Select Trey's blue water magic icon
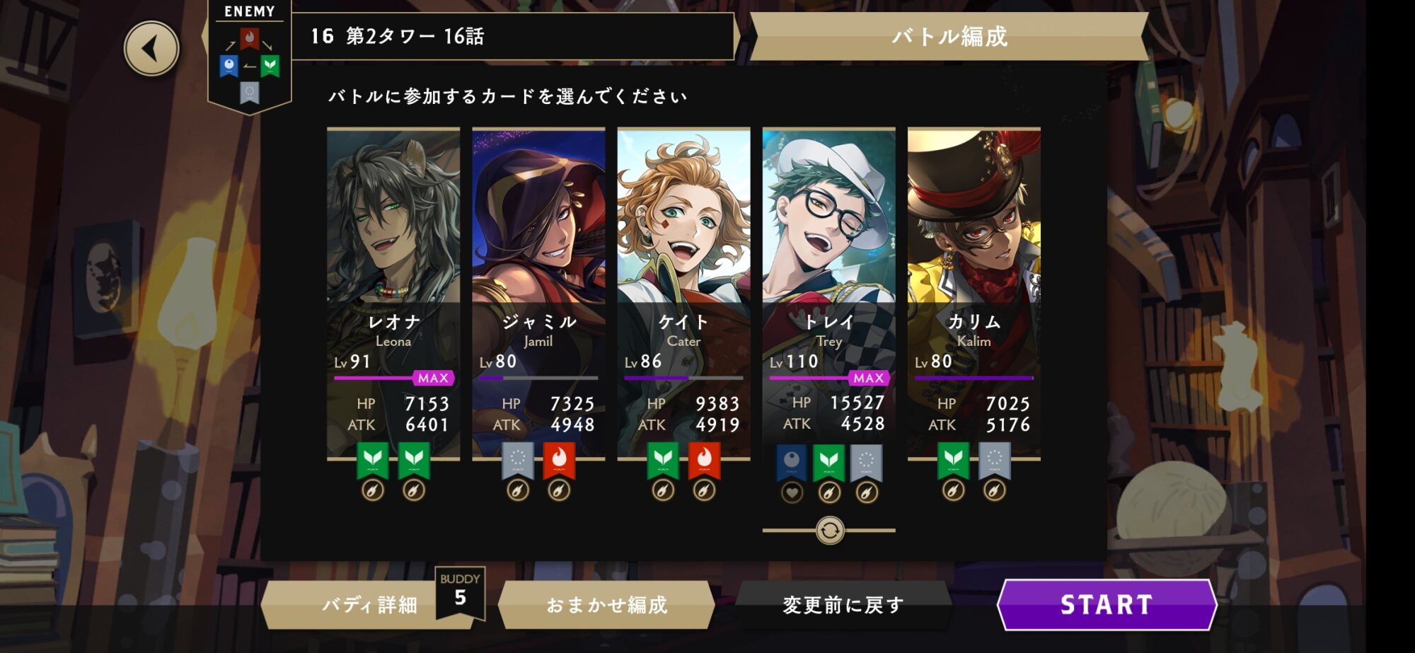Viewport: 1415px width, 653px height. [792, 462]
